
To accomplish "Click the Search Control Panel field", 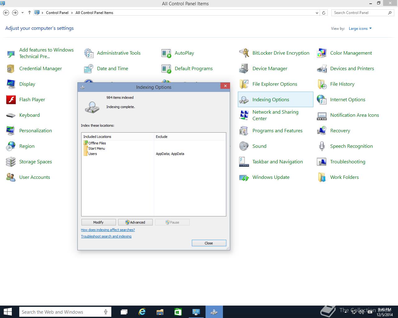I will click(359, 13).
